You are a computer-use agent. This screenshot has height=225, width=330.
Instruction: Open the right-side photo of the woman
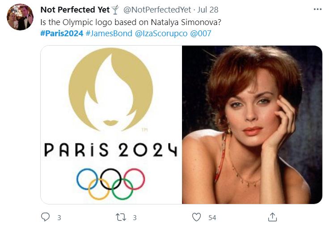(252, 125)
